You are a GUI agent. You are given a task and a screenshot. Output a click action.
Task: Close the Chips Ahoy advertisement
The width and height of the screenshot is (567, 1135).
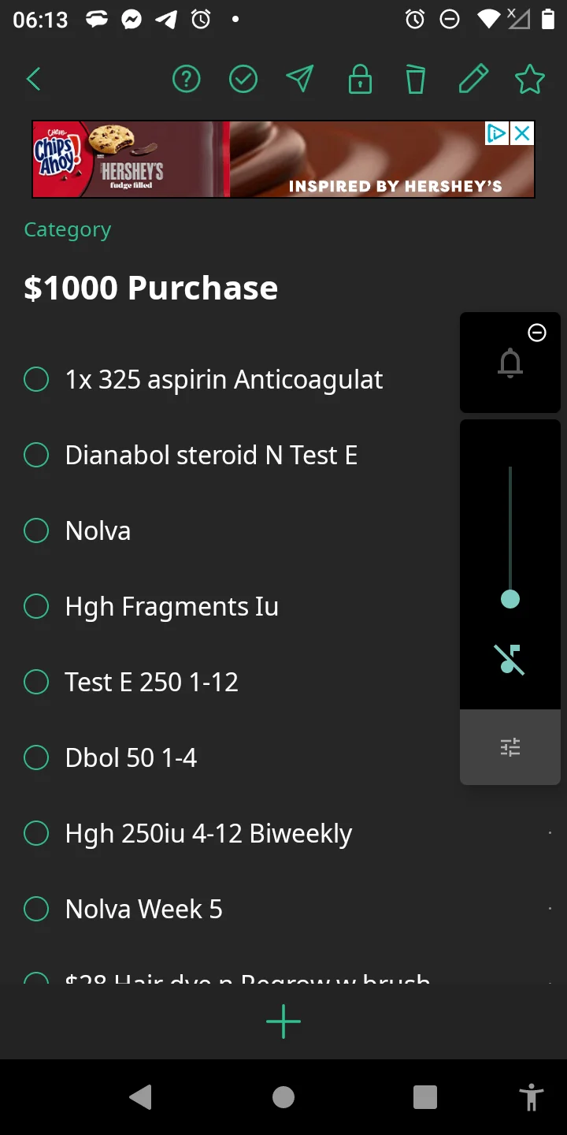[522, 134]
